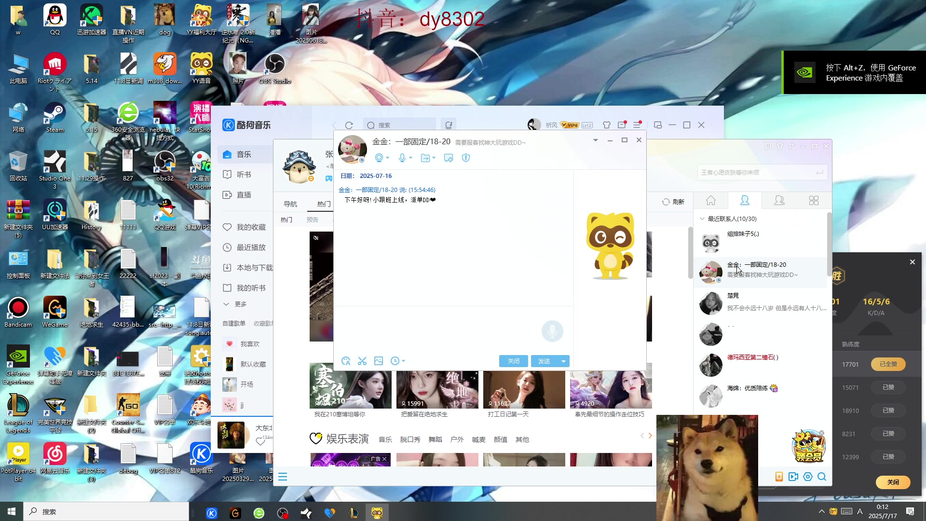The height and width of the screenshot is (521, 926).
Task: Click the Kugou music search field
Action: (400, 125)
